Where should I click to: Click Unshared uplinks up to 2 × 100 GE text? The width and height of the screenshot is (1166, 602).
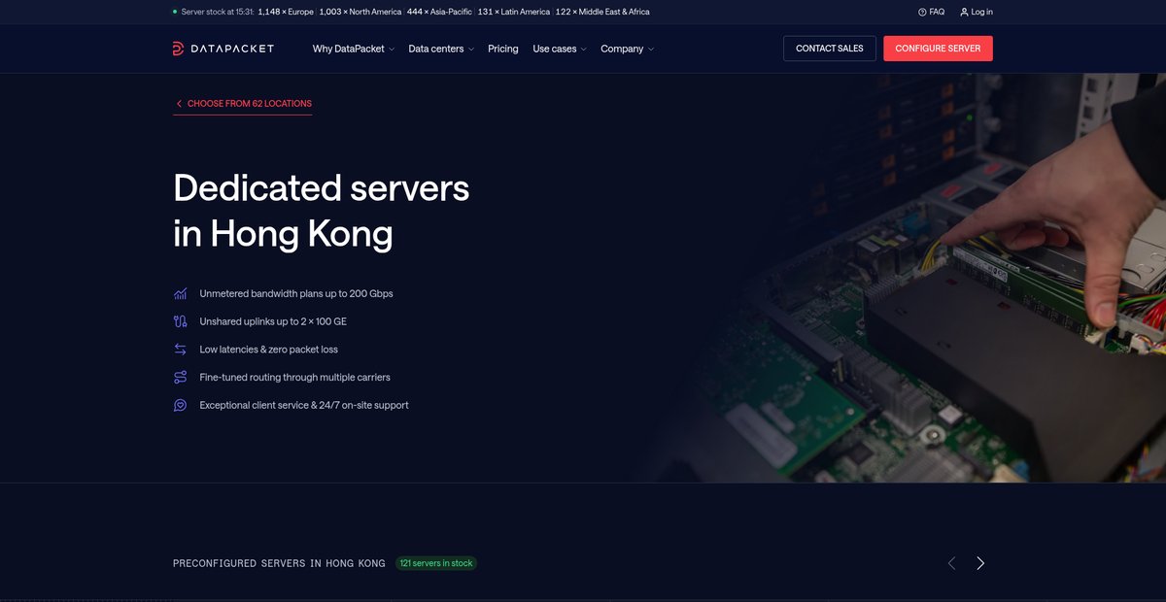pyautogui.click(x=273, y=321)
